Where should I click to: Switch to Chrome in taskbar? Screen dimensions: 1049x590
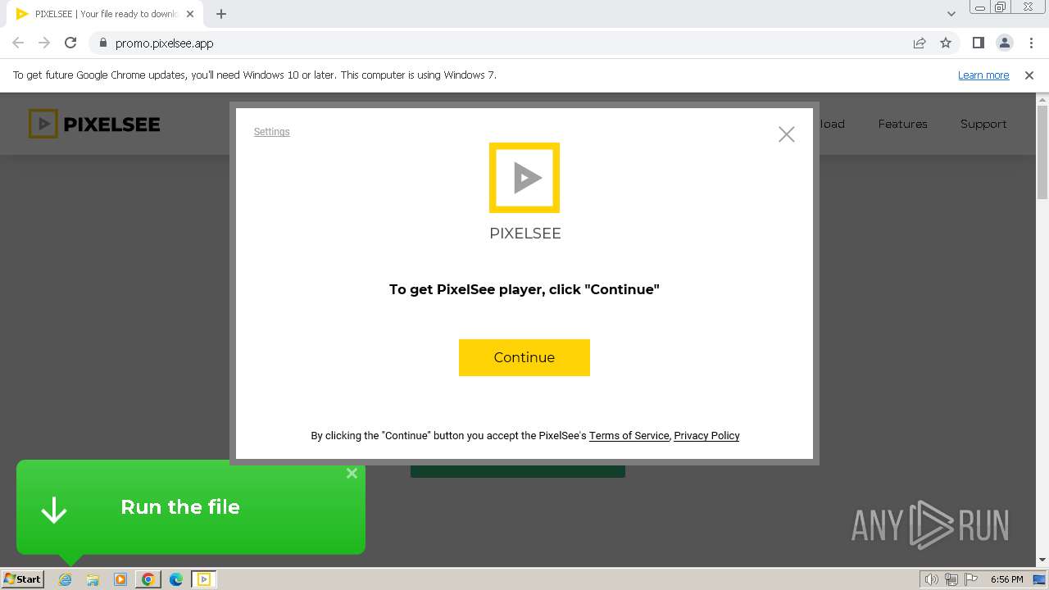pyautogui.click(x=148, y=579)
